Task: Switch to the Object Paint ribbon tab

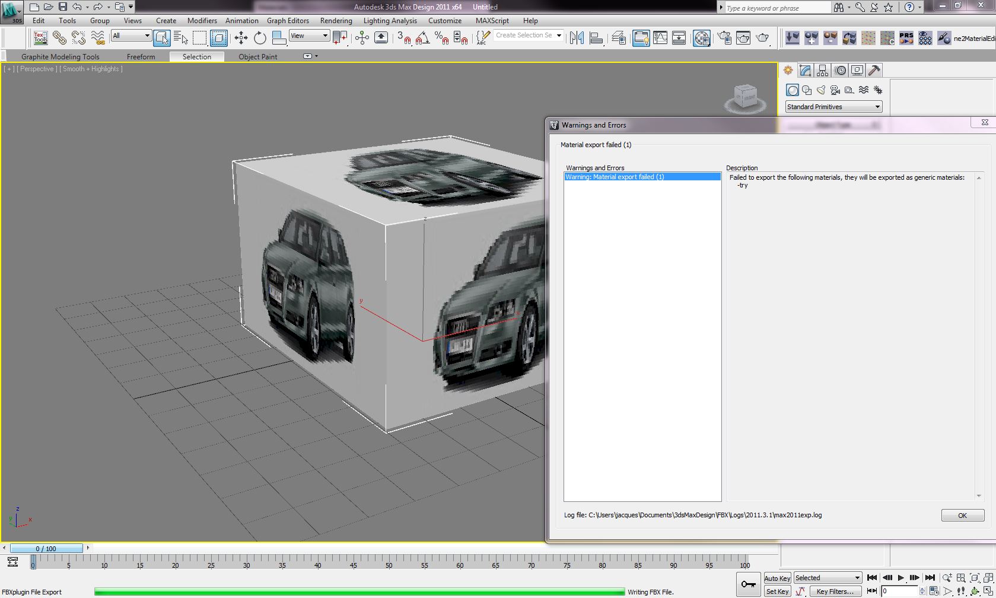Action: point(257,56)
